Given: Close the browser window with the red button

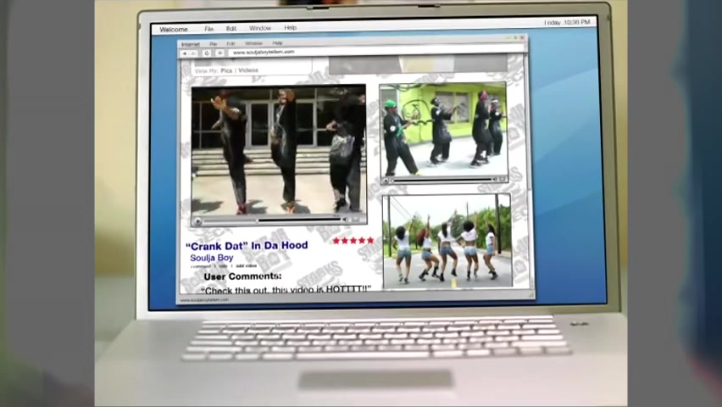Looking at the screenshot, I should point(522,38).
